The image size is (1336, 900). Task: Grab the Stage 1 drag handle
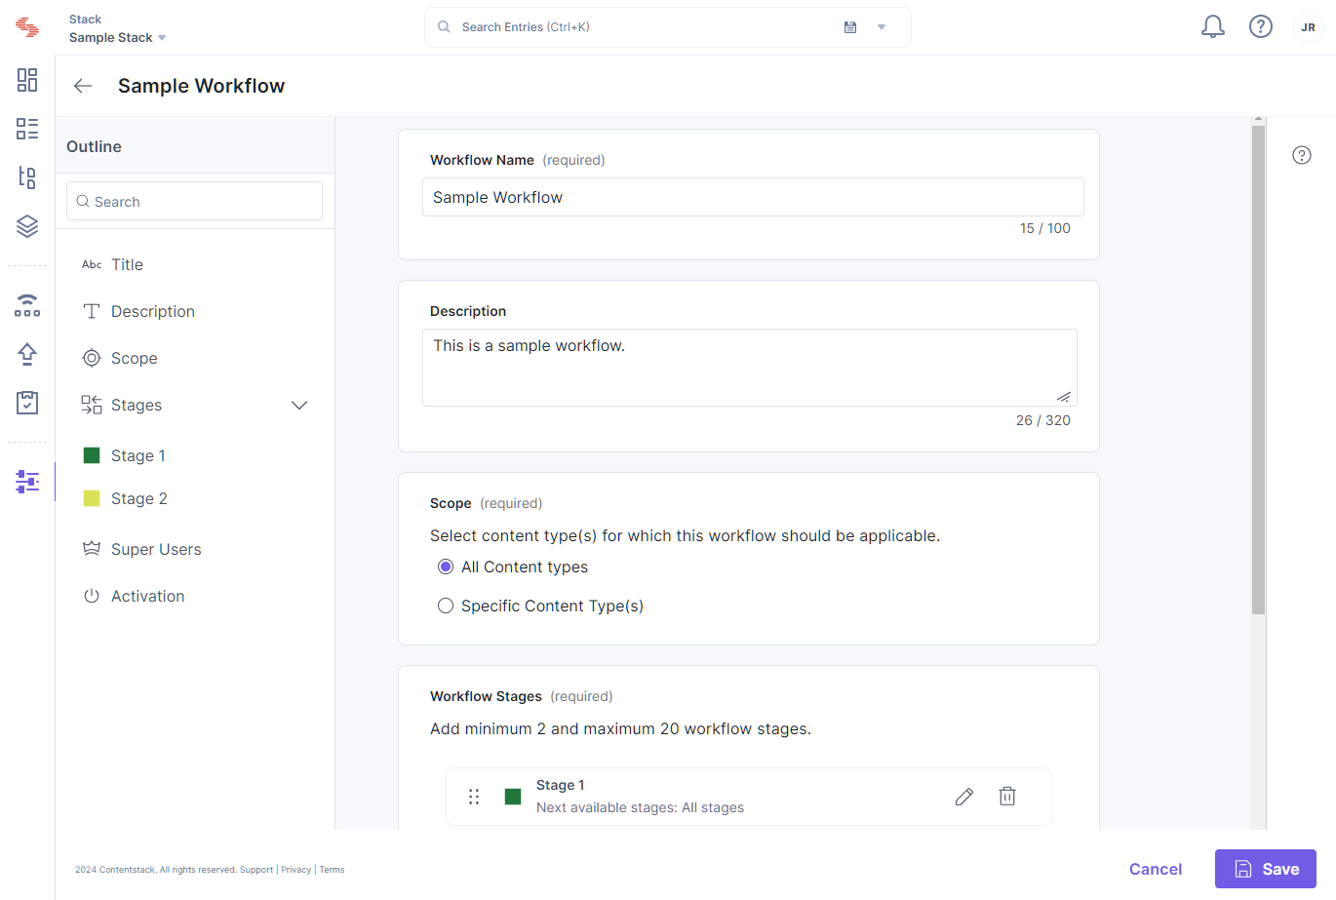pyautogui.click(x=474, y=797)
